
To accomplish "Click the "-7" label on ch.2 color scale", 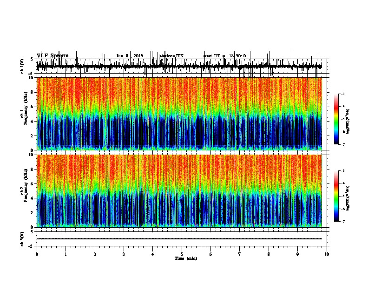I will (343, 221).
